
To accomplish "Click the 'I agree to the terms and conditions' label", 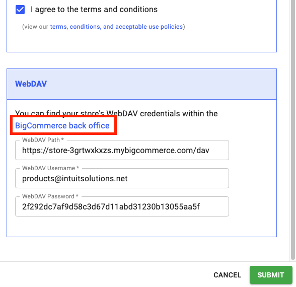I will click(94, 10).
